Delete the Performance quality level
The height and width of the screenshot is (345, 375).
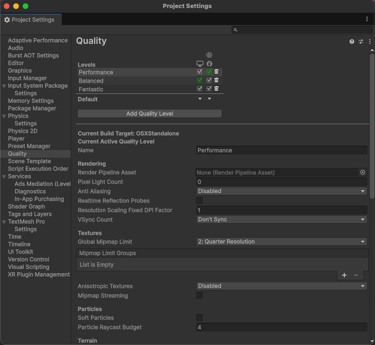[217, 72]
